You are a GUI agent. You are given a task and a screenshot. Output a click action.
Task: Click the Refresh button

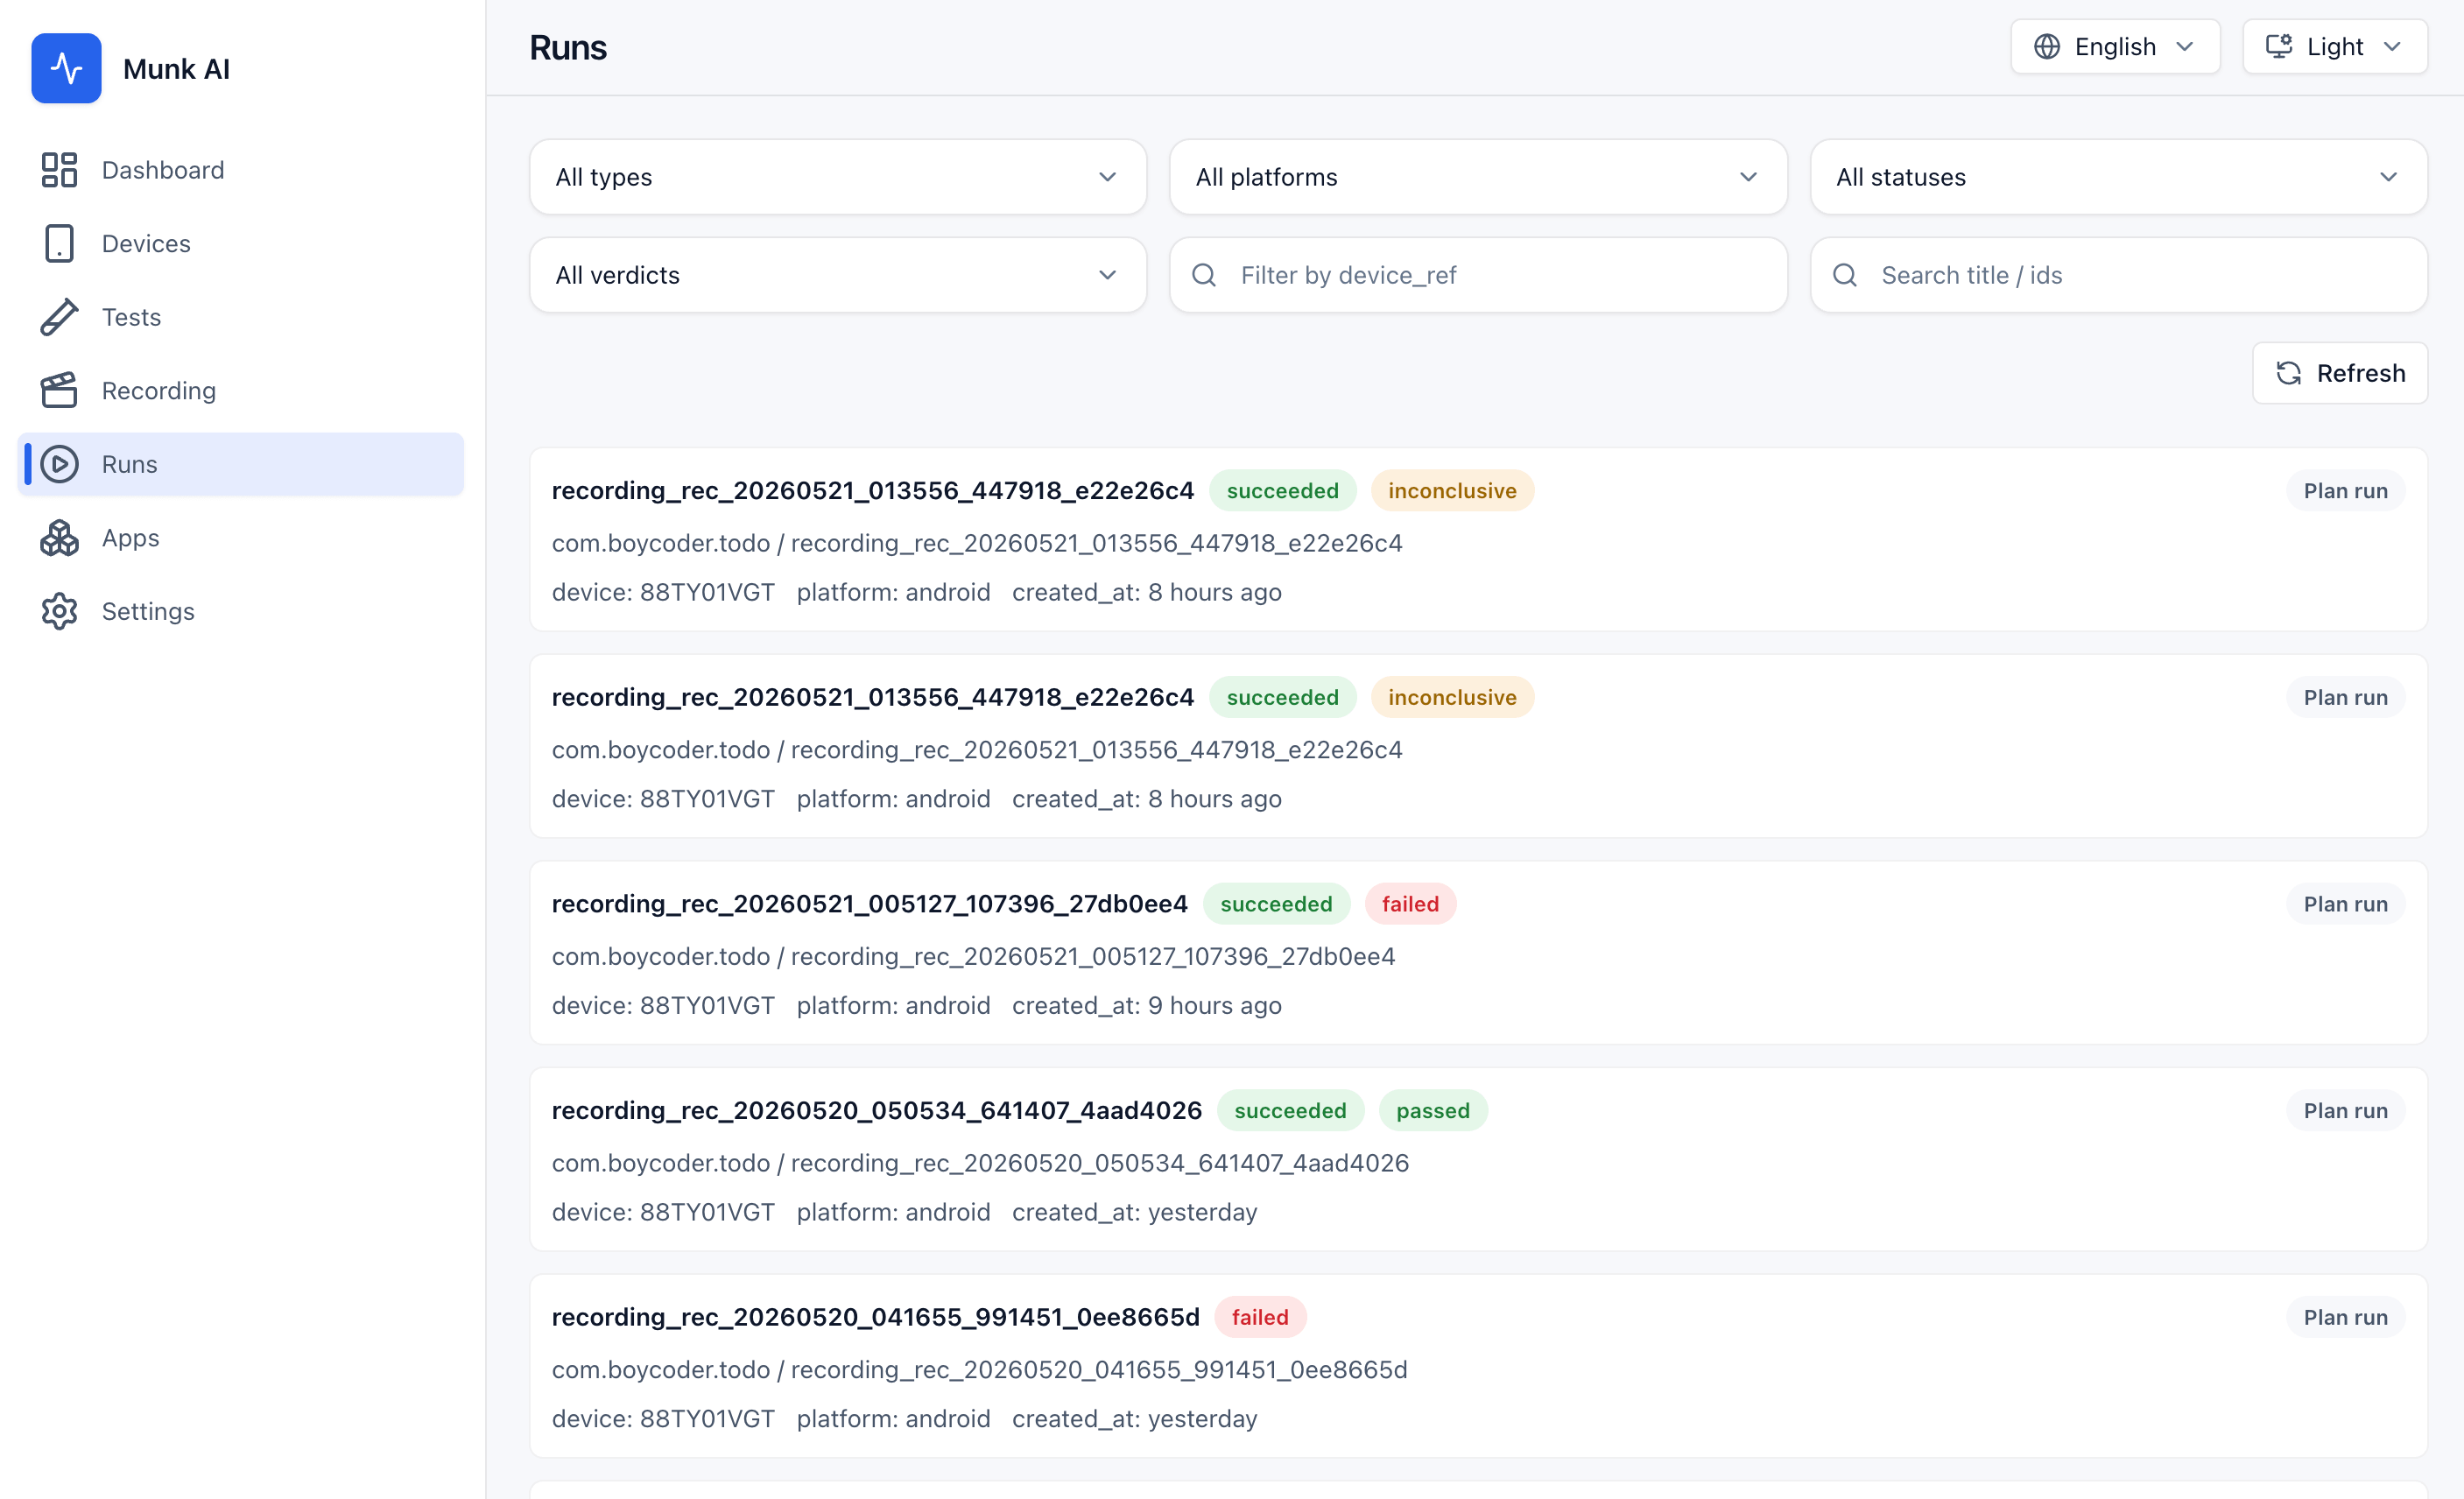(x=2339, y=373)
